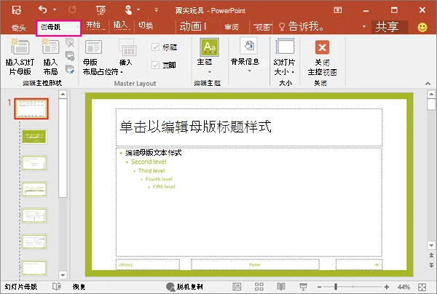Open Ribbon Display Options icon
Image resolution: width=437 pixels, height=294 pixels.
point(337,10)
